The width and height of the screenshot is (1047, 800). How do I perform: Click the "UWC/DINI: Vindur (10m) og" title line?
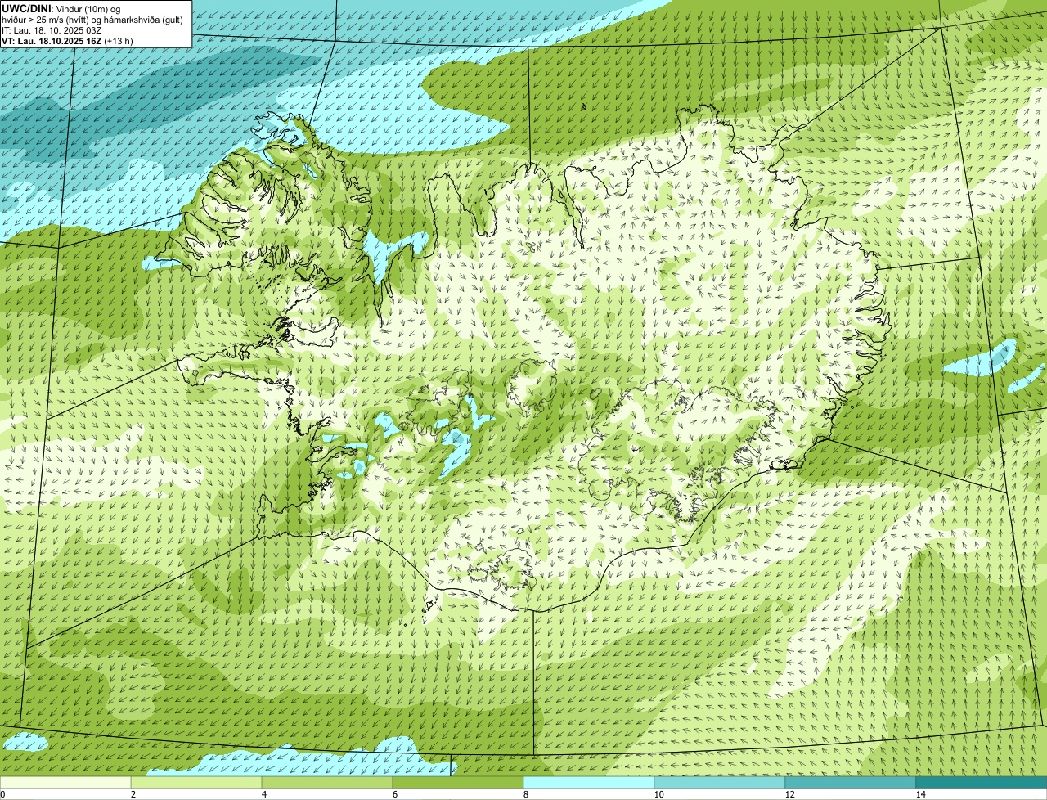[61, 8]
